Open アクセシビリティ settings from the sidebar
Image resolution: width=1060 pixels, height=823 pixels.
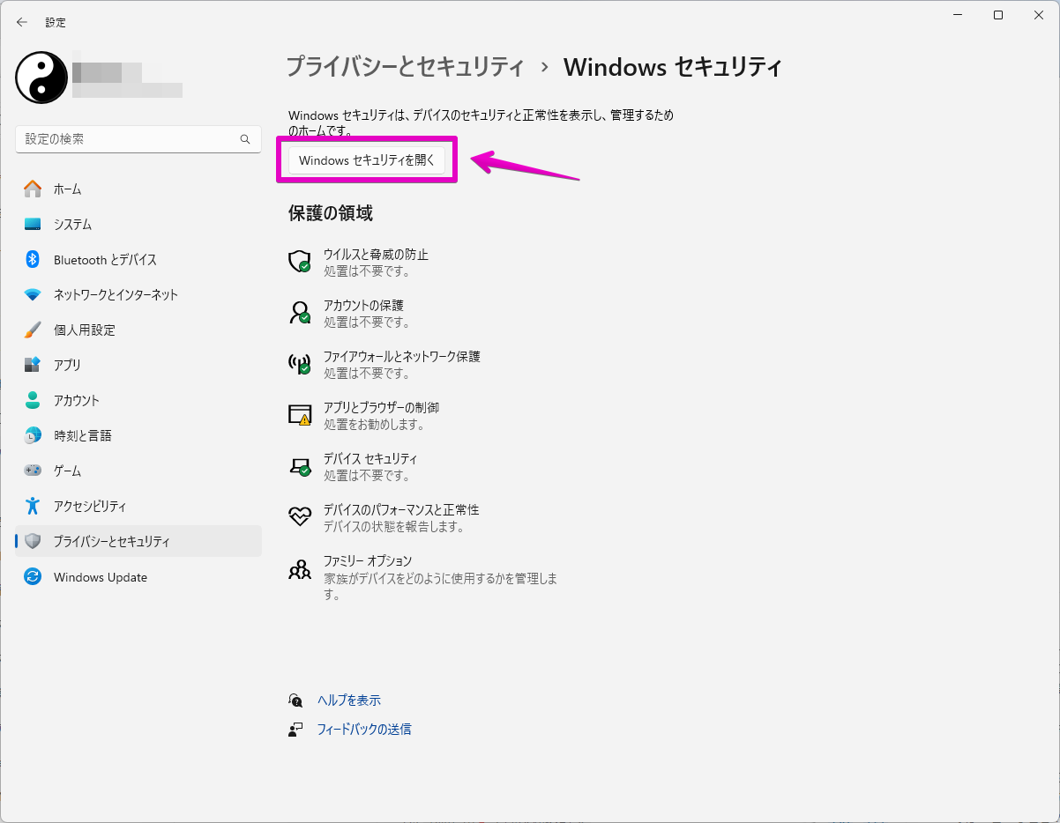pos(90,506)
